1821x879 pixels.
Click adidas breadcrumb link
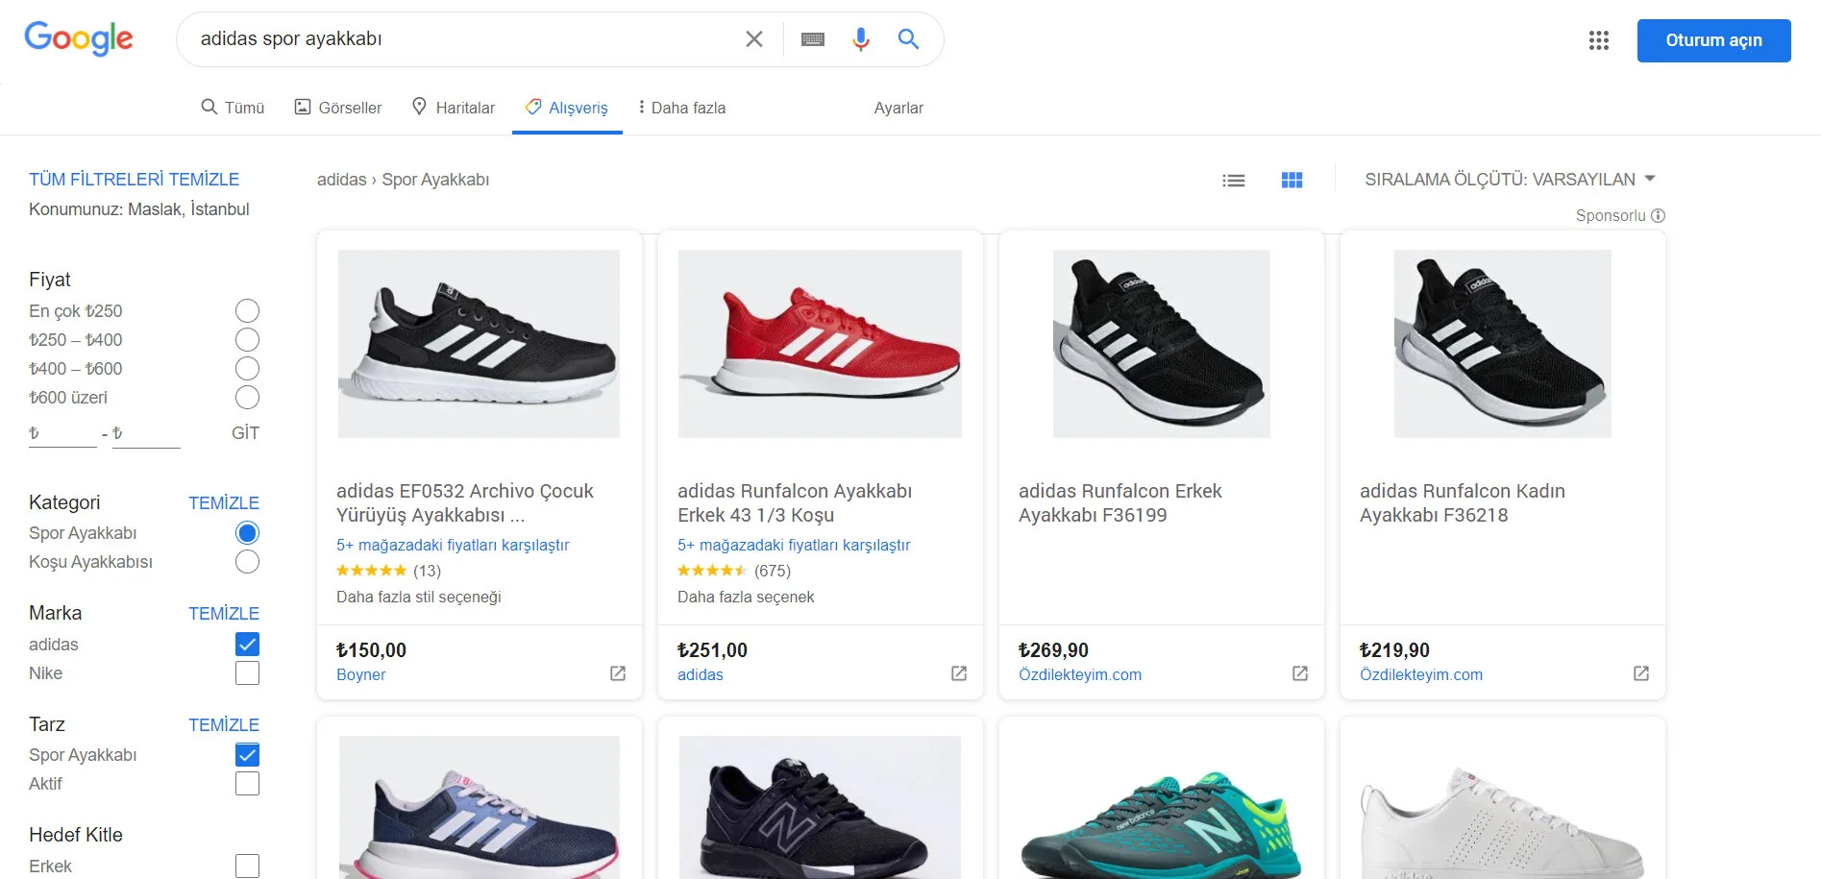pos(341,180)
